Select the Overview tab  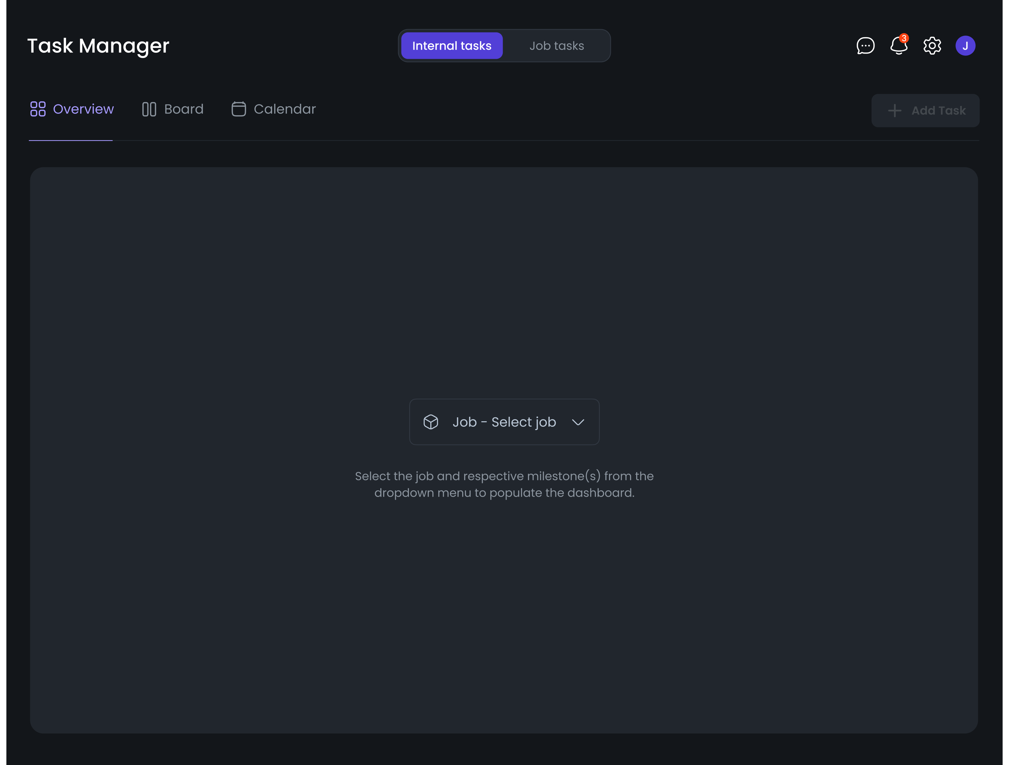72,109
